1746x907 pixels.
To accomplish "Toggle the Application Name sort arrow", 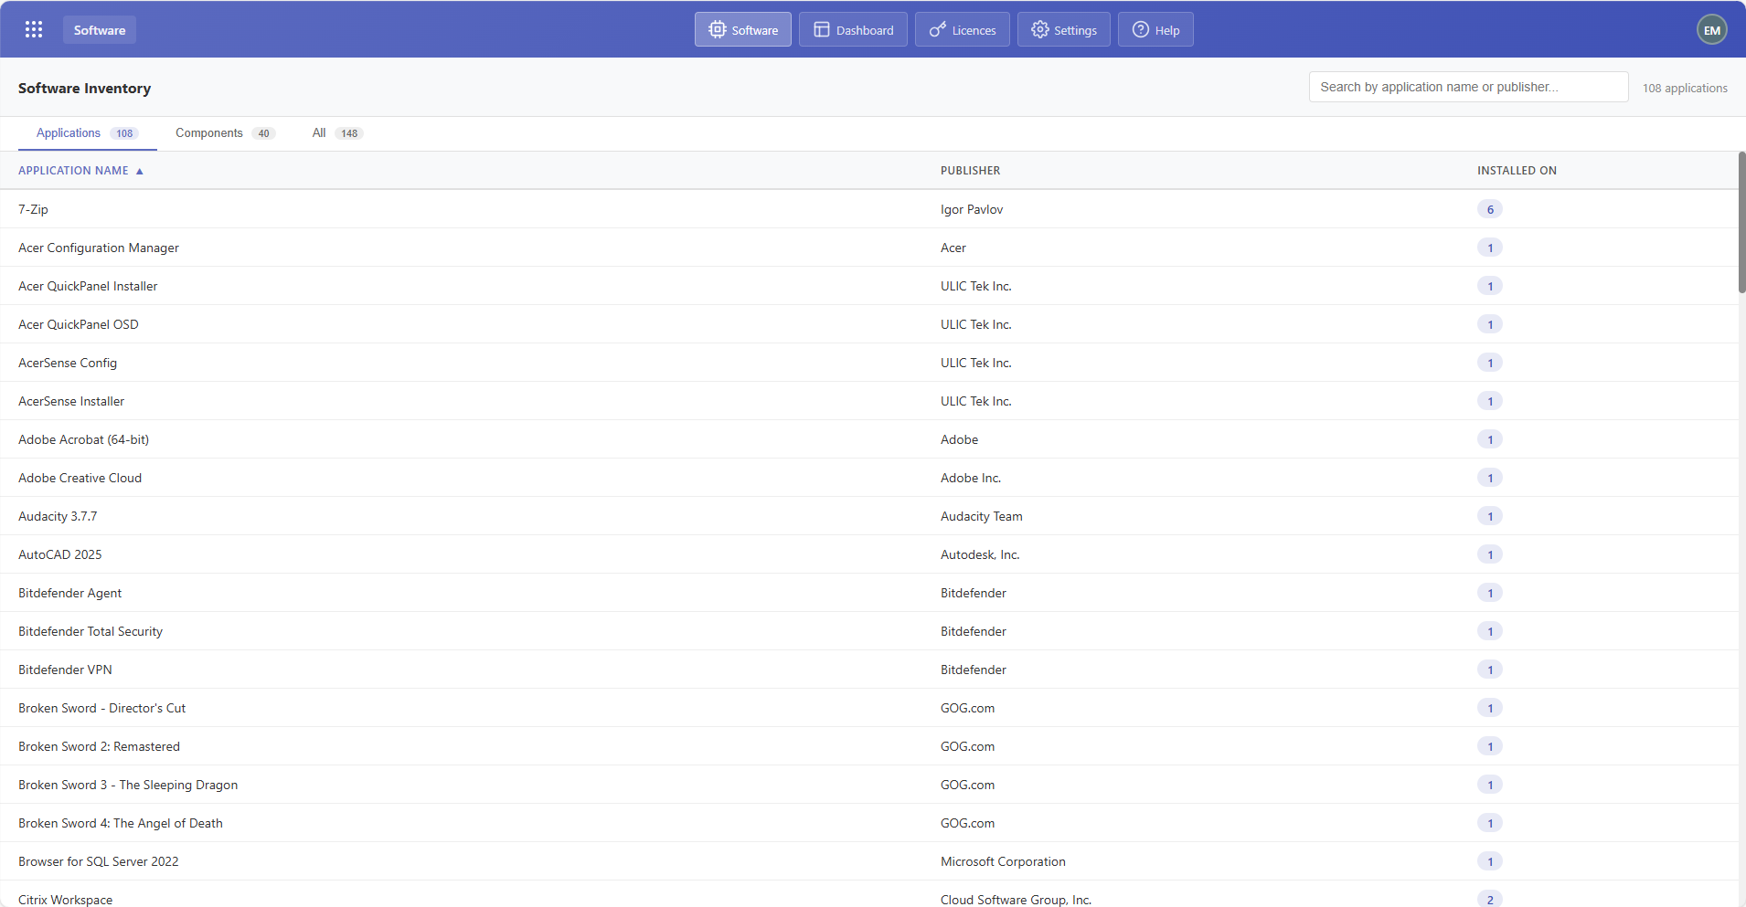I will tap(140, 171).
